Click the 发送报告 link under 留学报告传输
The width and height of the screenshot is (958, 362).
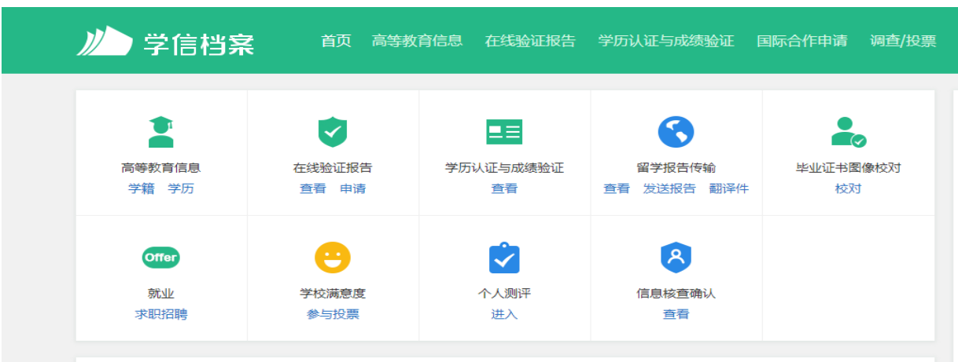[x=669, y=188]
